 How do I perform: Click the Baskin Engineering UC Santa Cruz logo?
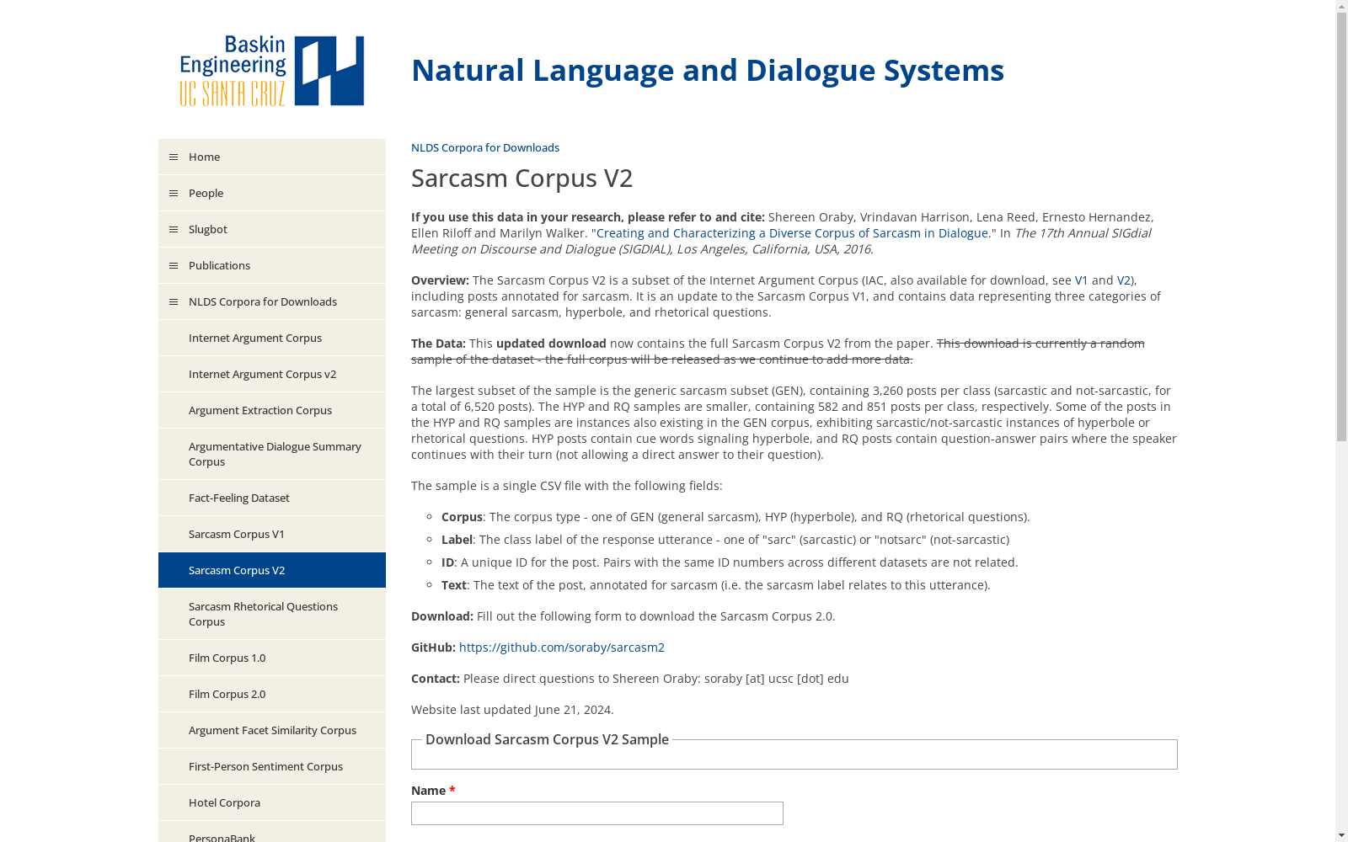272,71
